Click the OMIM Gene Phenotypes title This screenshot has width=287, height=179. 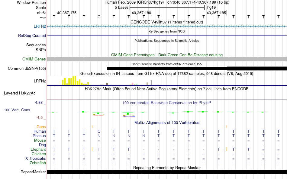point(167,55)
